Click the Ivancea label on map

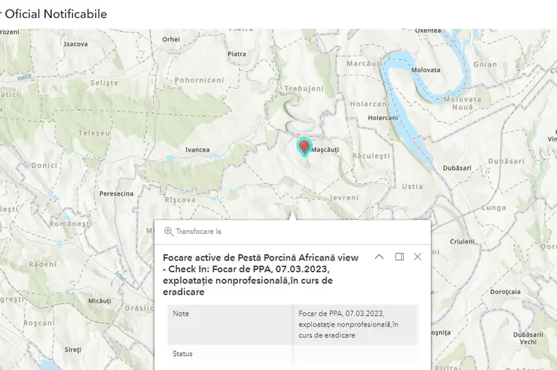coord(197,150)
